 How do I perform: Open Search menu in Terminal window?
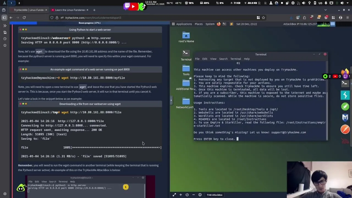tap(223, 59)
